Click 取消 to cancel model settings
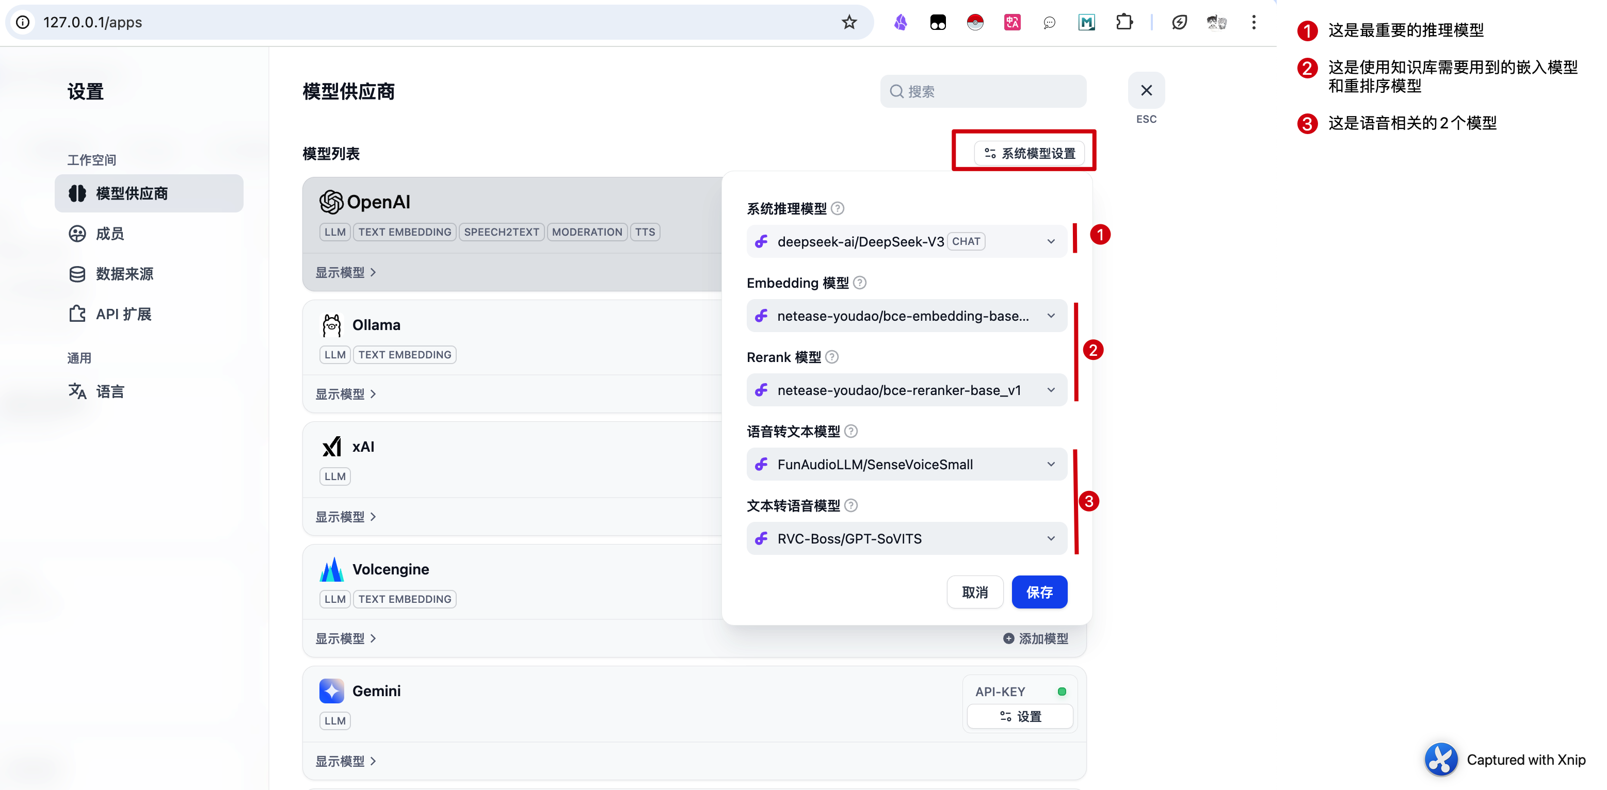The height and width of the screenshot is (790, 1607). [974, 591]
